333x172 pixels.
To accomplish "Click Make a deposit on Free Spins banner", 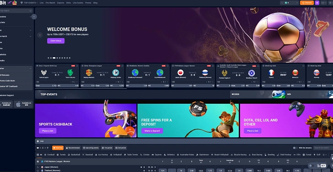I will coord(152,131).
